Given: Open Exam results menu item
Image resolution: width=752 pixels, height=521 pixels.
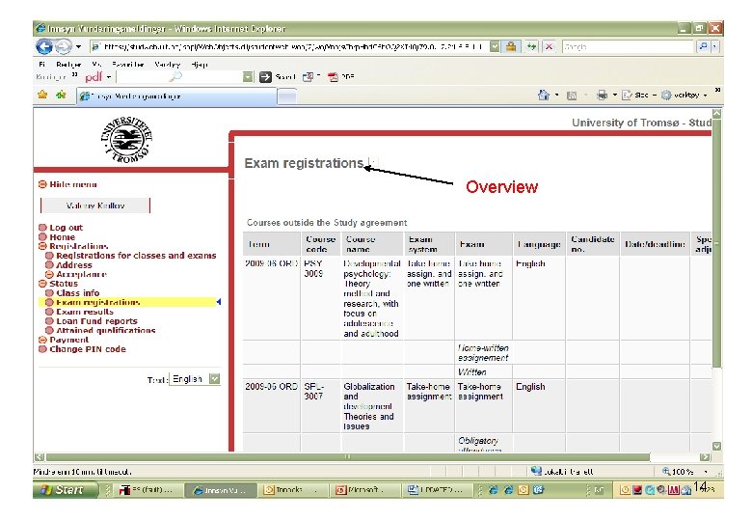Looking at the screenshot, I should (x=85, y=312).
